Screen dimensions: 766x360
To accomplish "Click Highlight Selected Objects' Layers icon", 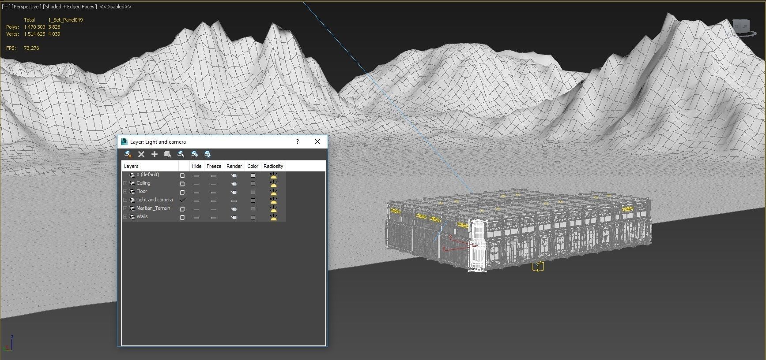I will pos(181,154).
